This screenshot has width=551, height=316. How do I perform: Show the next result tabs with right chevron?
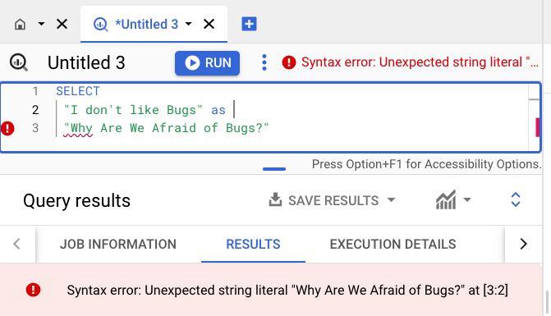coord(523,244)
